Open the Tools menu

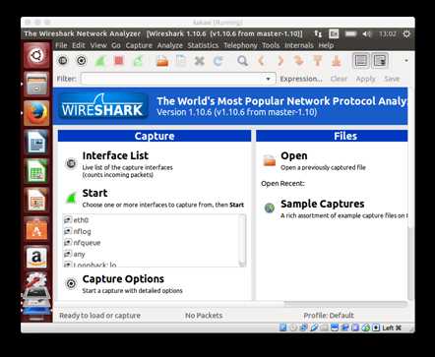271,45
